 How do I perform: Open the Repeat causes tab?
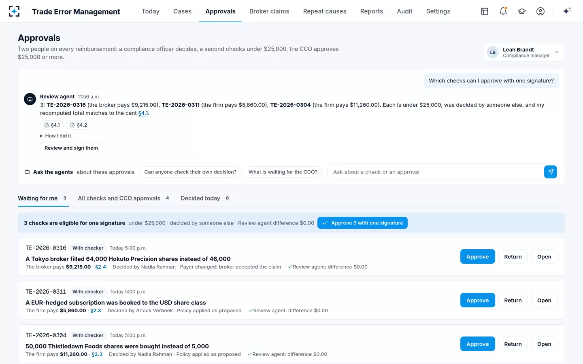(325, 11)
